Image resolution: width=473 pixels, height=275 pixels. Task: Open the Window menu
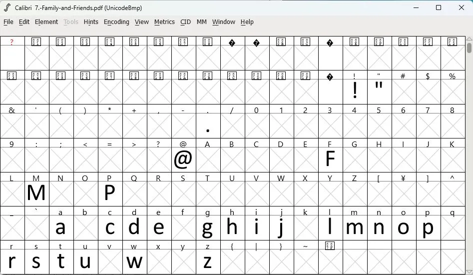pos(224,21)
